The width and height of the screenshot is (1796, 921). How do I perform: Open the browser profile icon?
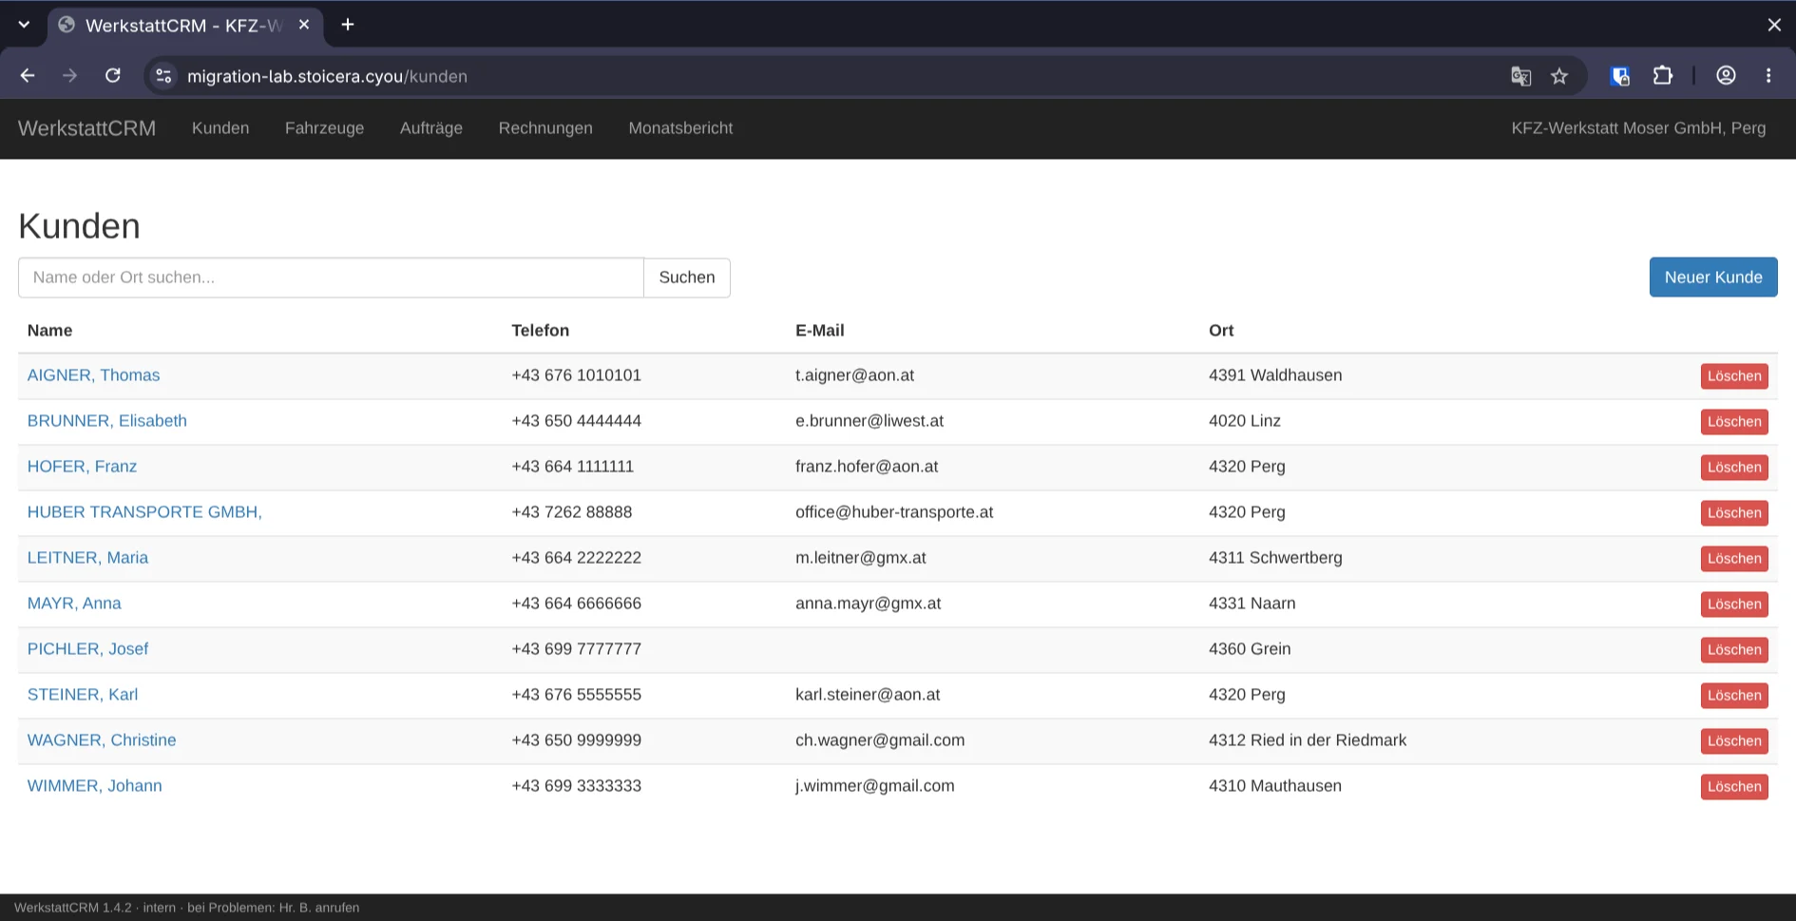(x=1726, y=76)
